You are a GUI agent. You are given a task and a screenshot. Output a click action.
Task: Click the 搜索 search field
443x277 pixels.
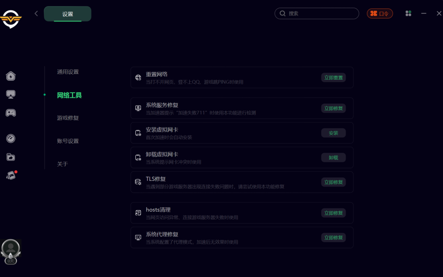(320, 13)
